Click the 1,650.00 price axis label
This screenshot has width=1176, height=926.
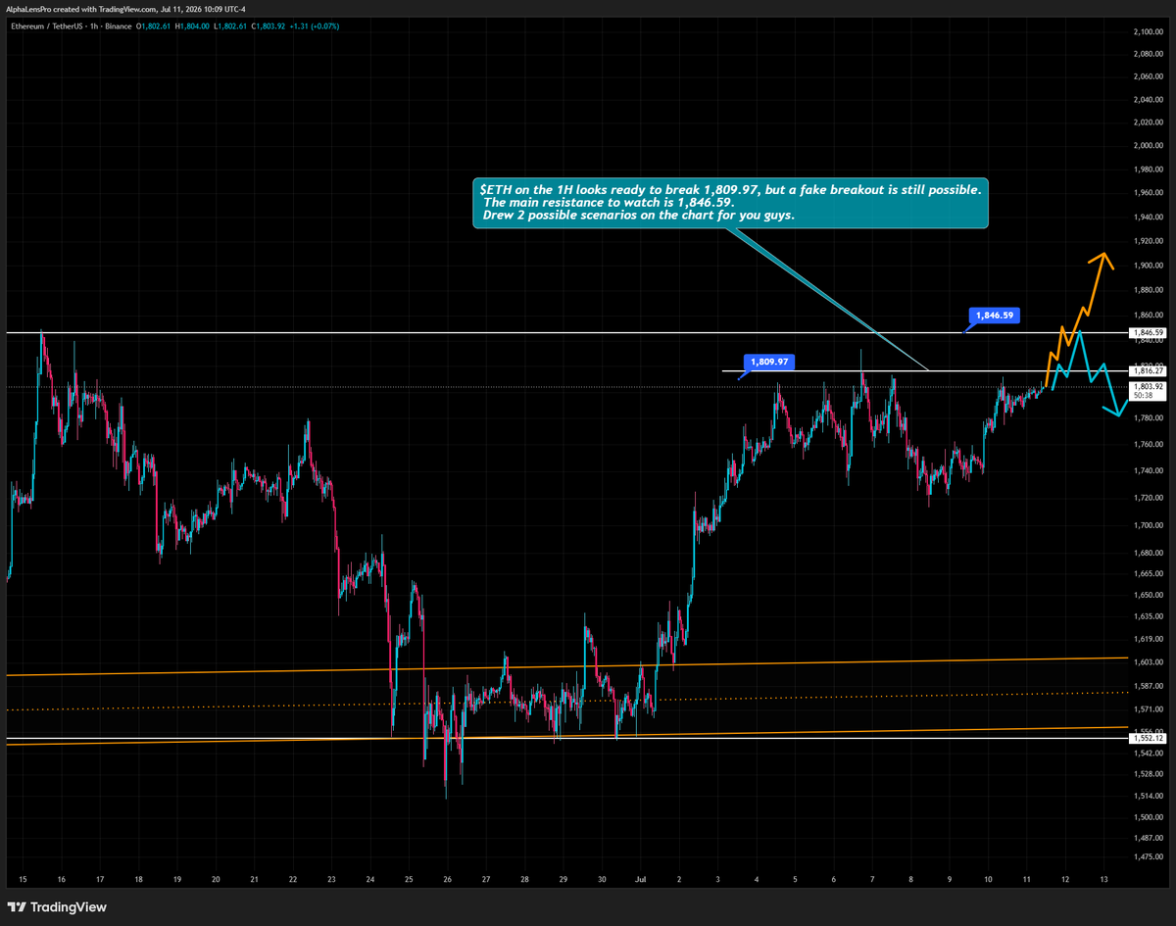pos(1148,596)
